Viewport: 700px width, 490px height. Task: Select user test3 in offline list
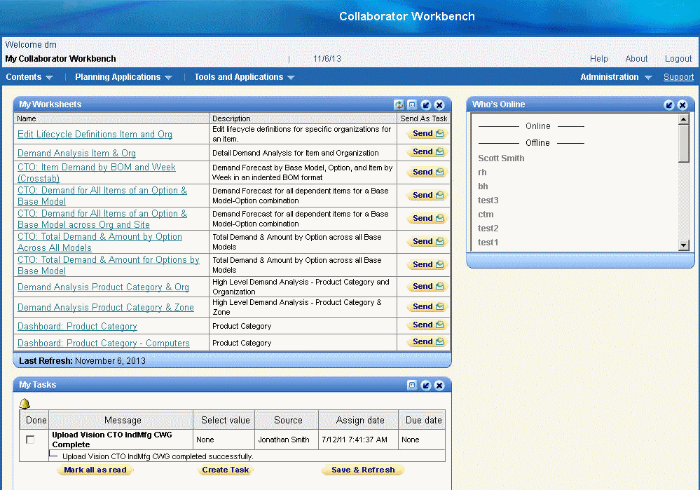[488, 200]
